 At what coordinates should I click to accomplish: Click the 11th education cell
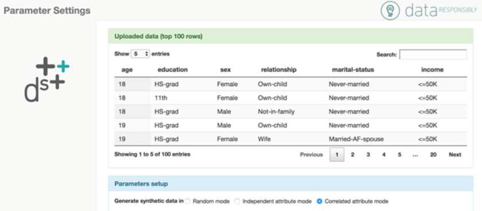160,98
